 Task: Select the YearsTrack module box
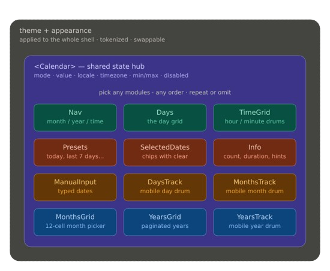tap(254, 222)
